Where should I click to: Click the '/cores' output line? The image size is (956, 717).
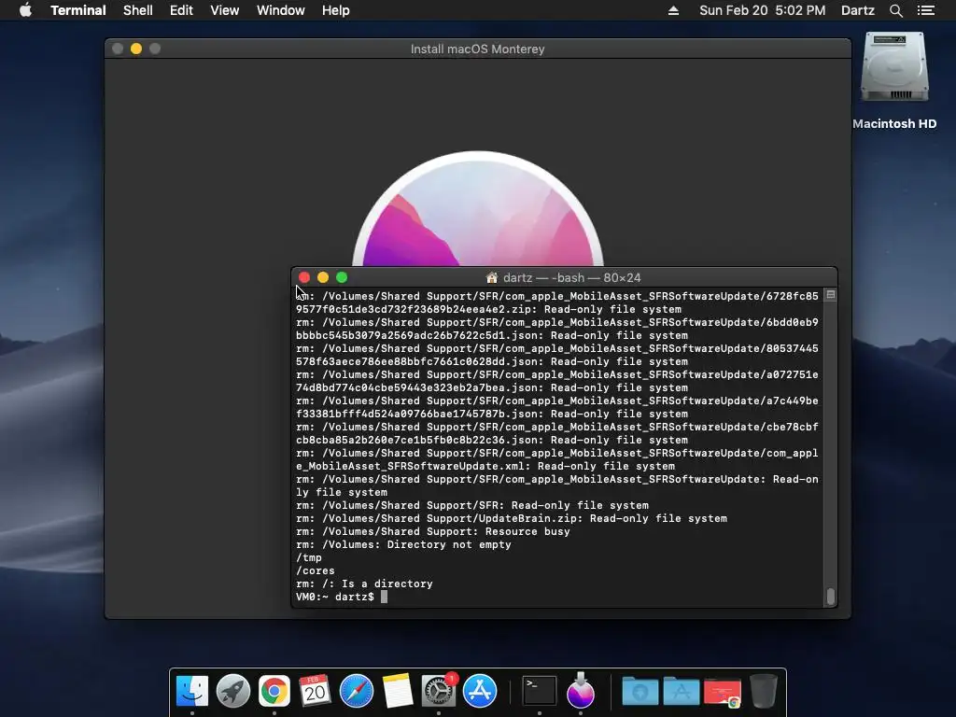point(316,570)
